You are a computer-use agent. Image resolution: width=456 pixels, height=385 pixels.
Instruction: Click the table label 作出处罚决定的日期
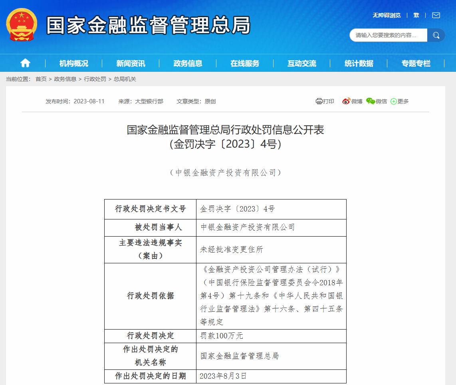(x=151, y=376)
